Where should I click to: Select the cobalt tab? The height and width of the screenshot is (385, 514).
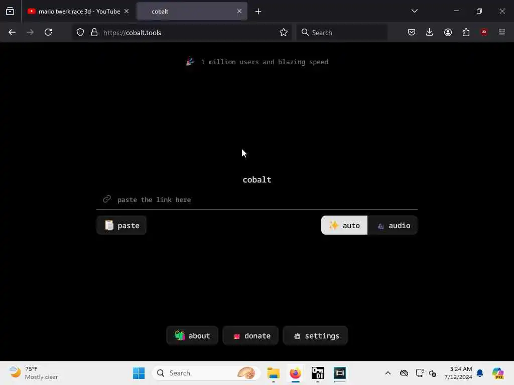point(192,11)
